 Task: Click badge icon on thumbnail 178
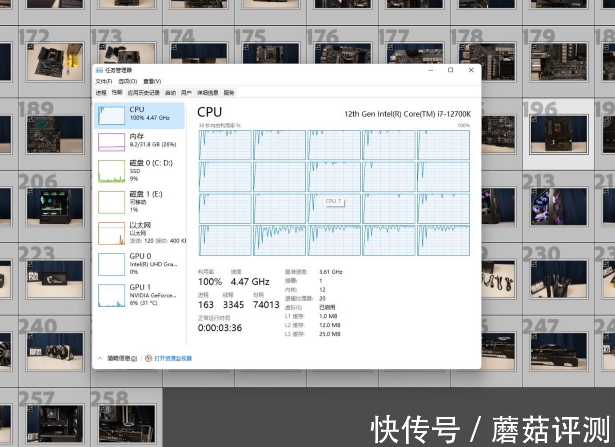click(x=462, y=47)
